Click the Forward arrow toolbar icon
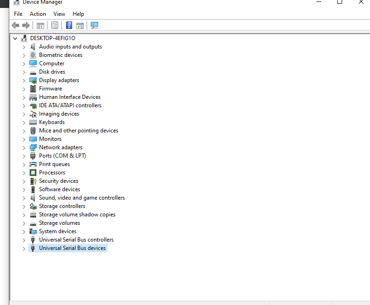The height and width of the screenshot is (305, 370). (26, 25)
